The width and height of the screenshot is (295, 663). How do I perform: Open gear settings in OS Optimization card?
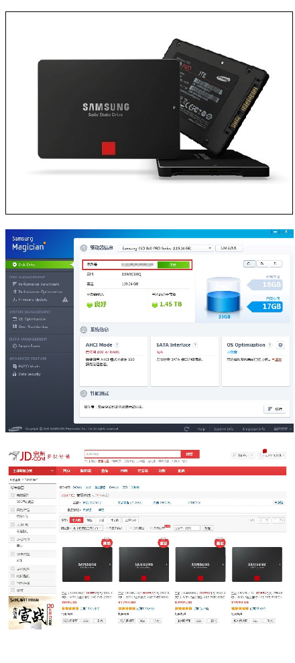click(281, 345)
